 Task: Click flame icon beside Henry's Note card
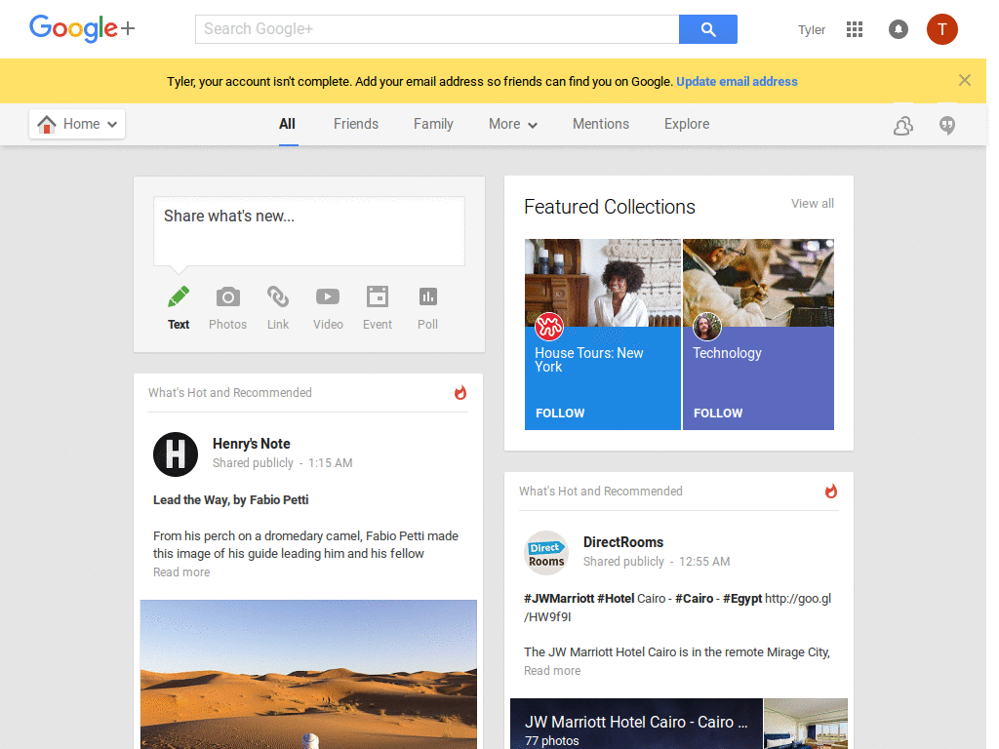tap(460, 392)
